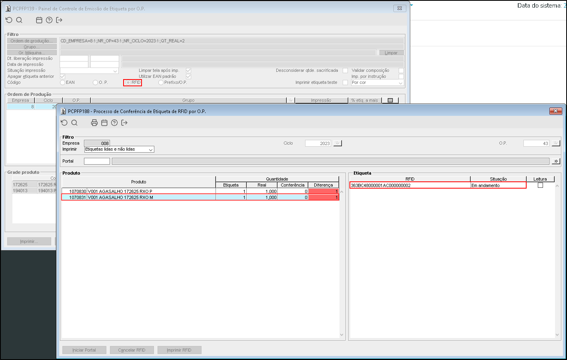Open the help icon in PCPFP139 toolbar
The width and height of the screenshot is (567, 360).
49,20
